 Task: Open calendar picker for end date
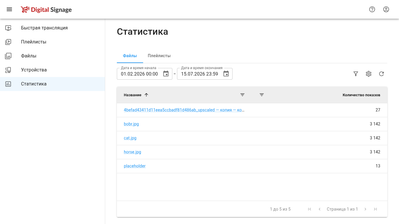pos(226,74)
